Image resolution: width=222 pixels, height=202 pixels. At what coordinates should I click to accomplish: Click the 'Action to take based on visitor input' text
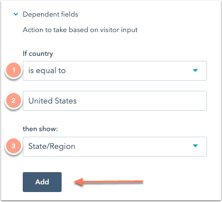click(80, 30)
